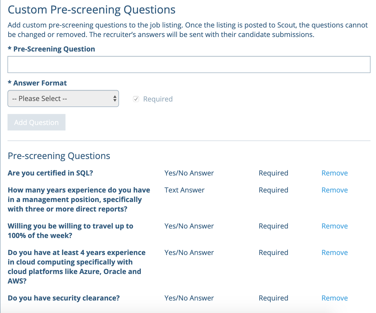Viewport: 376px width, 313px height.
Task: Click the '* Pre-Screening Question' field label
Action: tap(51, 49)
